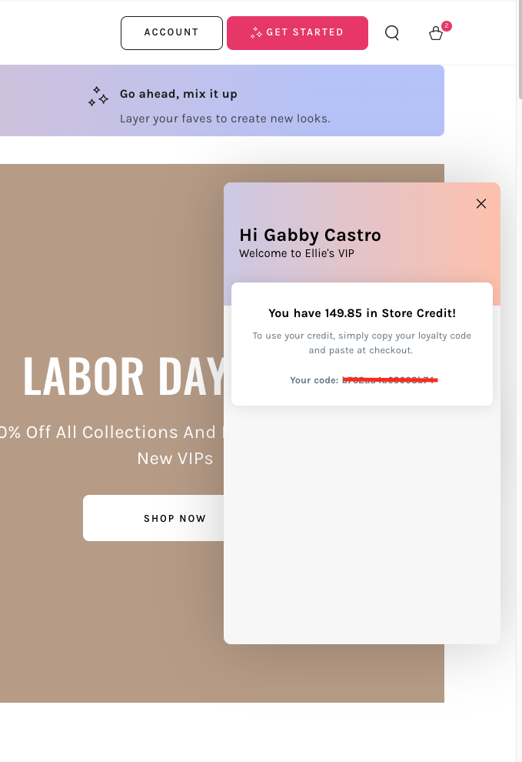Viewport: 522px width, 762px height.
Task: Click the Labor Day hero headline
Action: point(123,376)
